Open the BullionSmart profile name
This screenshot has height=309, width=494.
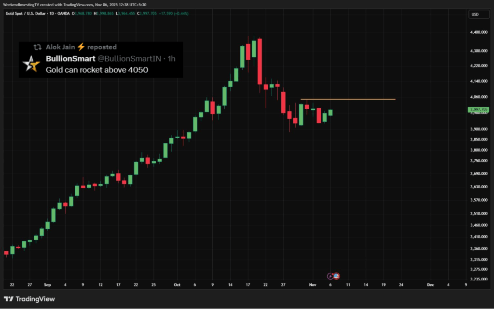(70, 59)
